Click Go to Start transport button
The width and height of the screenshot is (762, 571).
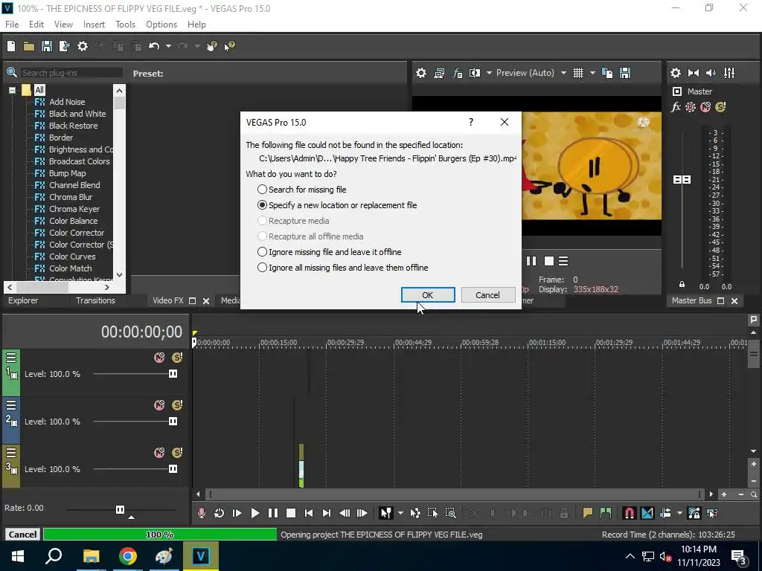pos(309,513)
